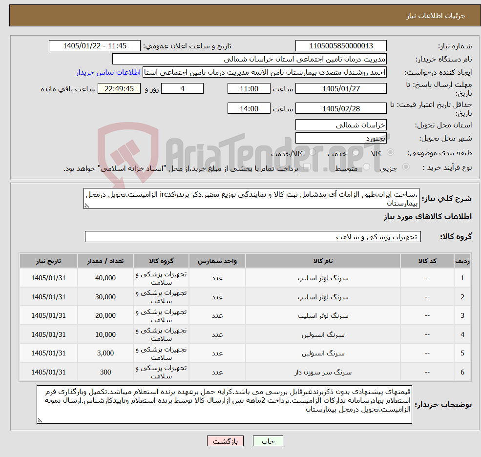This screenshot has width=481, height=457.
Task: Click the remaining time field 22:49:45
Action: [119, 89]
